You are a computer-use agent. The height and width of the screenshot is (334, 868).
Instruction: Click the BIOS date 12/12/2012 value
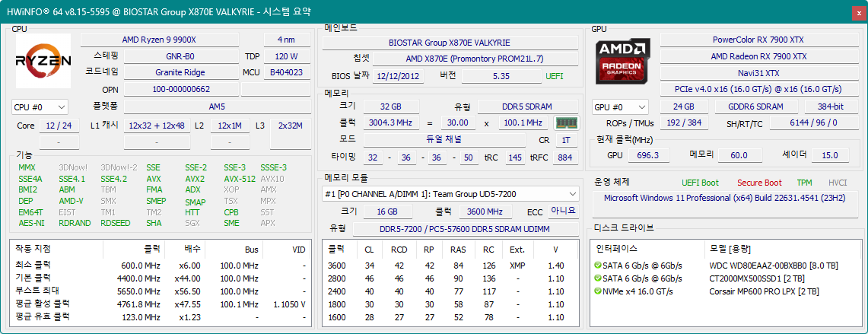click(x=399, y=76)
